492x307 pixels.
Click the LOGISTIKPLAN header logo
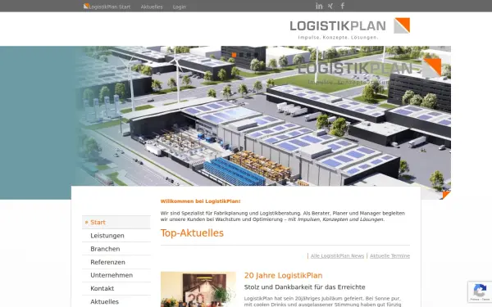click(x=350, y=29)
